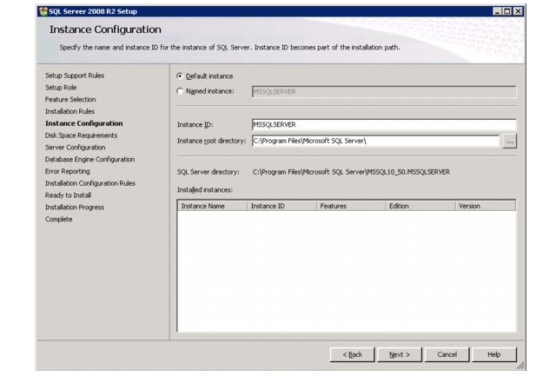Click Installation Rules step
556x376 pixels.
pyautogui.click(x=69, y=112)
